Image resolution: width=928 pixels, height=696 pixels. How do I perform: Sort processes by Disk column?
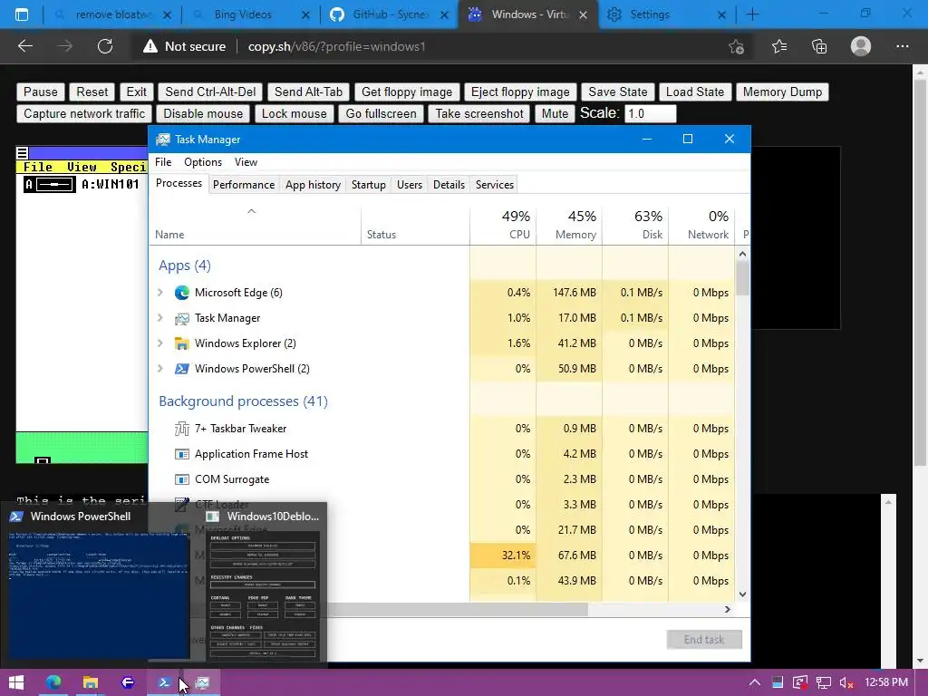coord(635,225)
